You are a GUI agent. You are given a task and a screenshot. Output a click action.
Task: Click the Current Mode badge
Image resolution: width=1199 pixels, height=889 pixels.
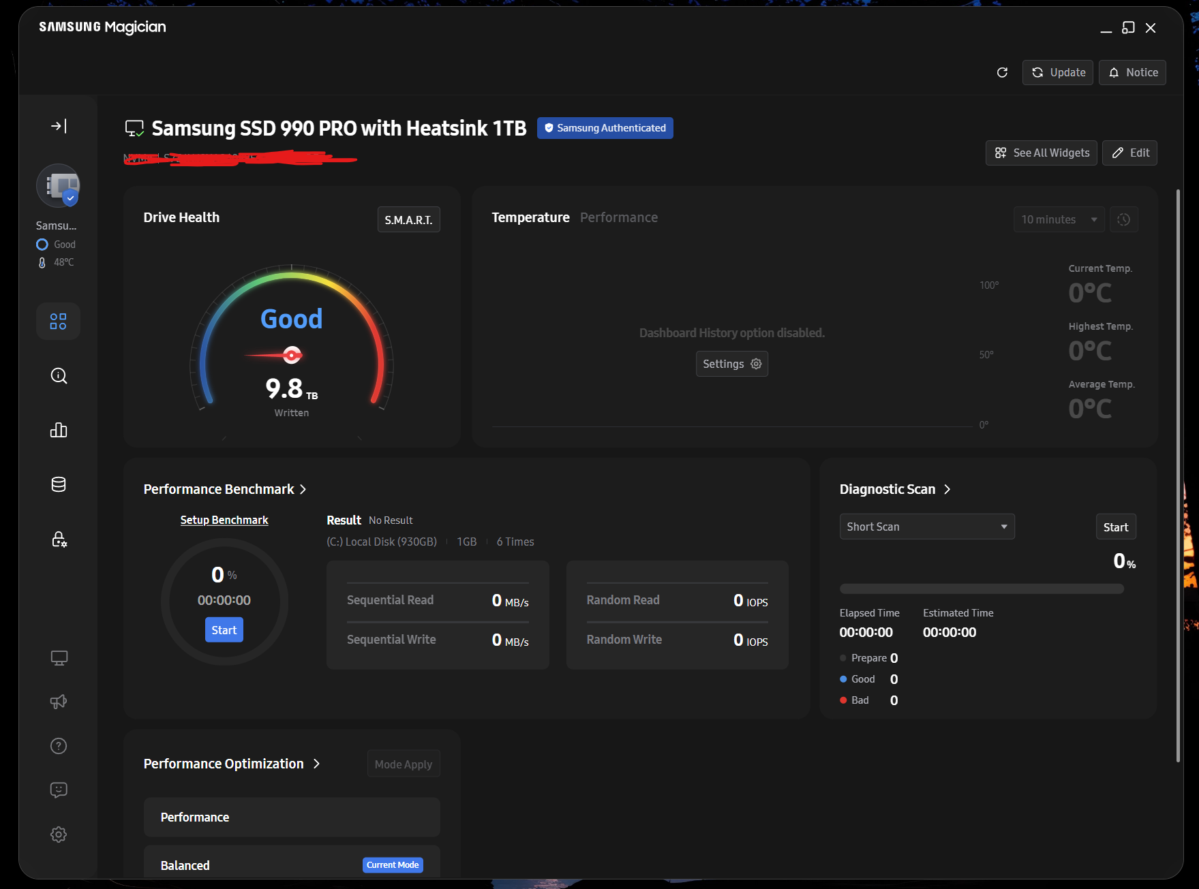tap(393, 865)
